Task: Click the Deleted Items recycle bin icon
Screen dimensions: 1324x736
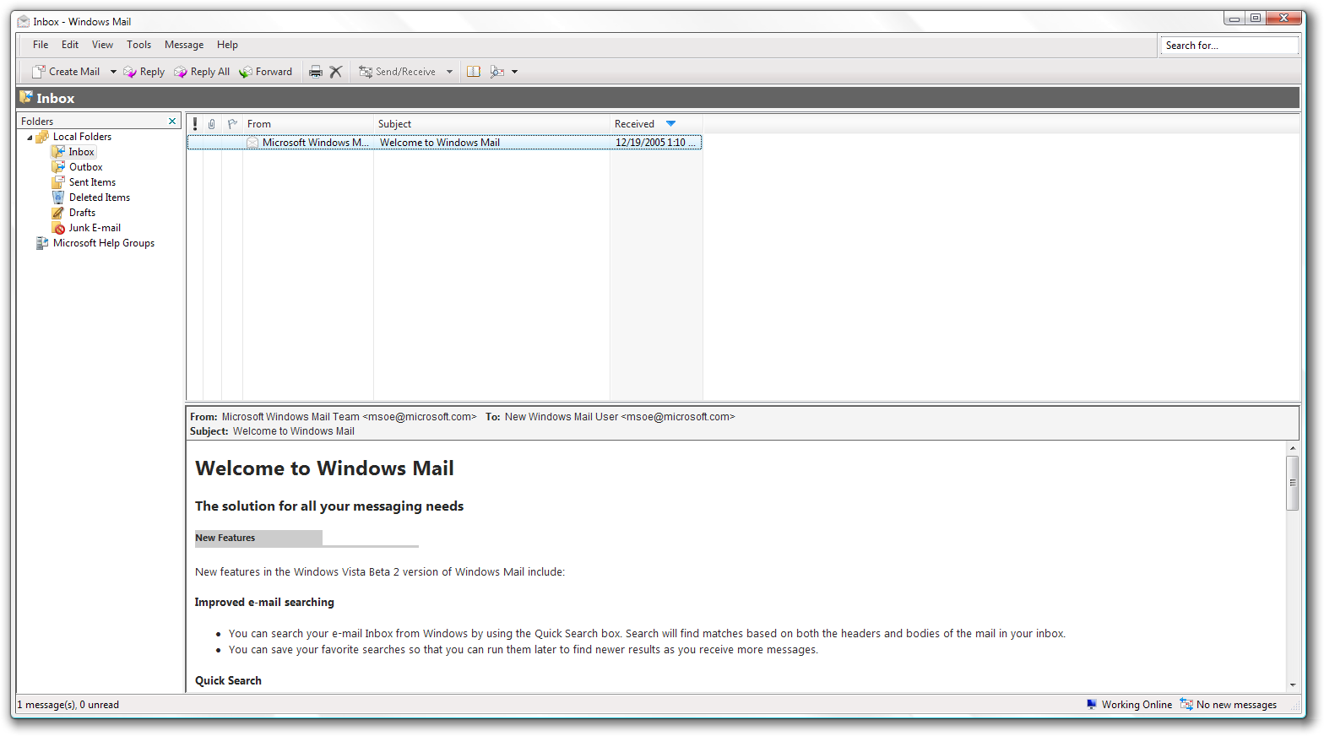Action: 58,198
